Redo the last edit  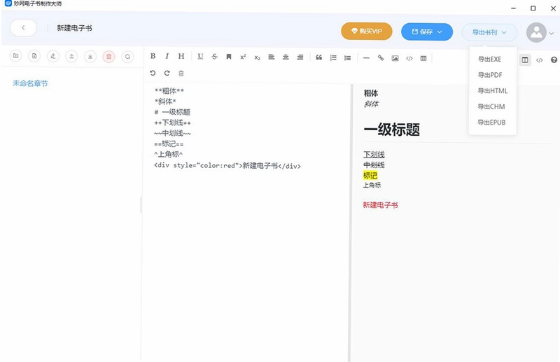(167, 73)
